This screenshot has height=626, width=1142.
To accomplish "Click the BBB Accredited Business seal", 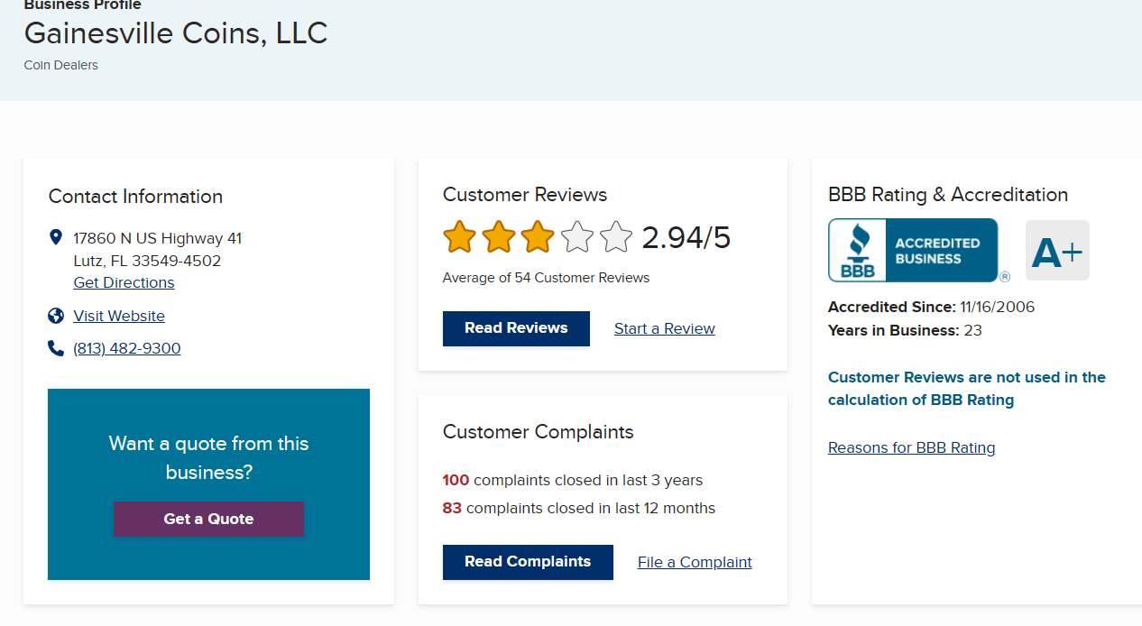I will (x=913, y=250).
